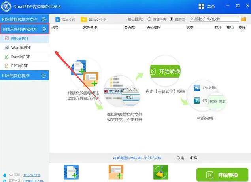Click the 移除 column header
This screenshot has height=182, width=251.
click(242, 27)
